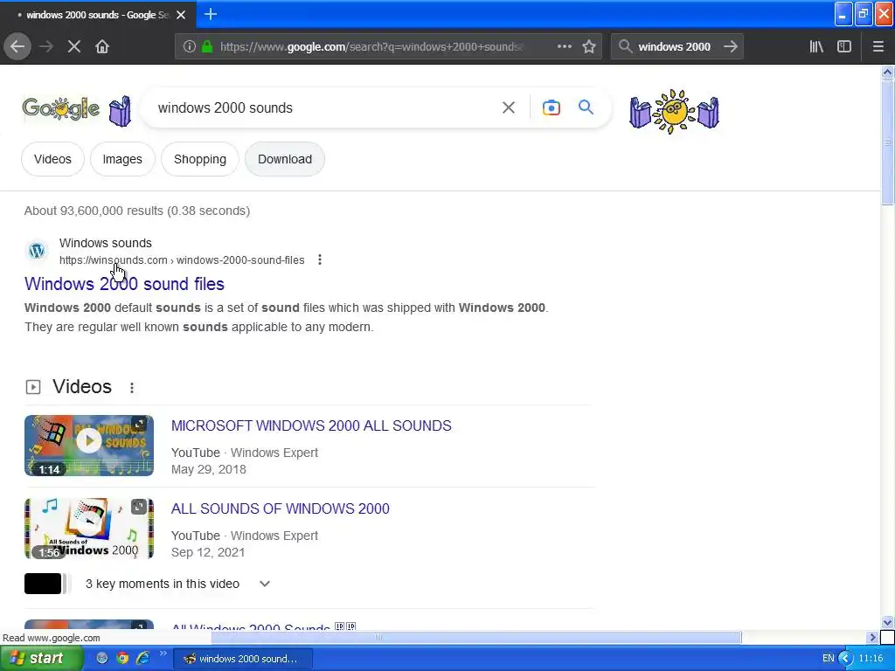Click the browser search box text

click(674, 47)
